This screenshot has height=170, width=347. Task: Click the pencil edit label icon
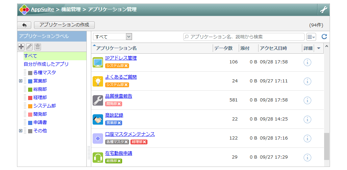coord(29,47)
